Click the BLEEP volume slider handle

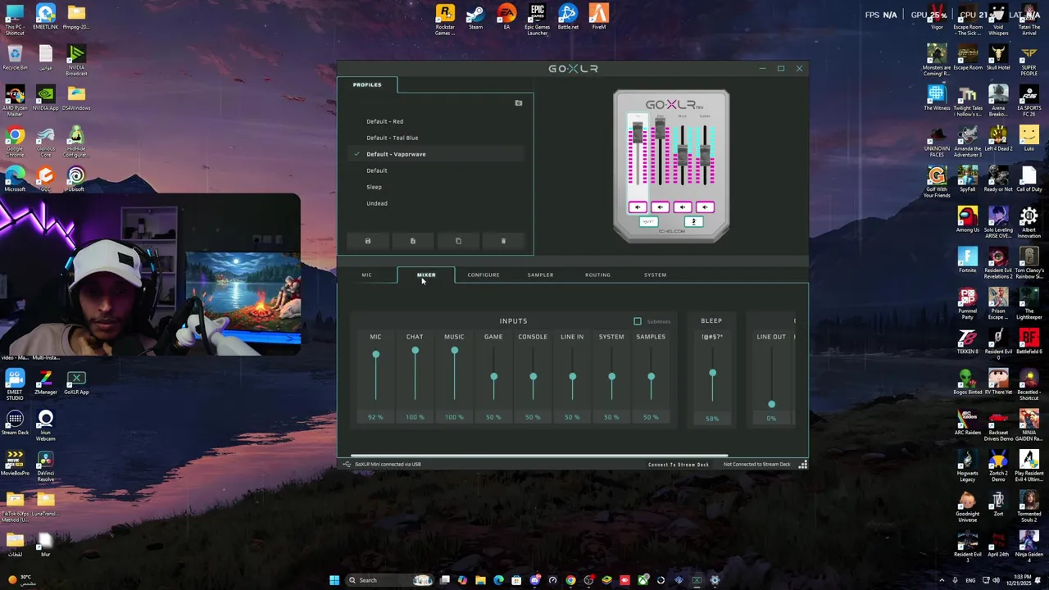click(712, 374)
